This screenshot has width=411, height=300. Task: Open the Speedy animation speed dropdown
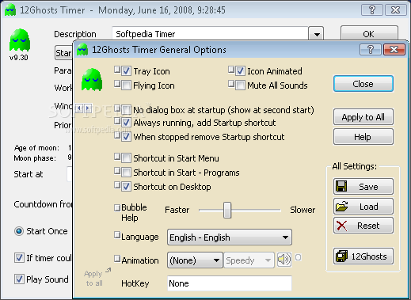tap(249, 260)
